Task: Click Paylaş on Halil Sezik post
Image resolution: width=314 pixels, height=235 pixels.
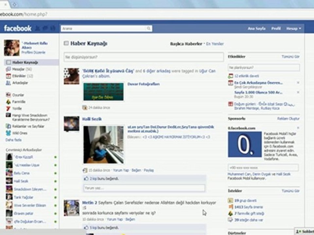Action: point(148,170)
